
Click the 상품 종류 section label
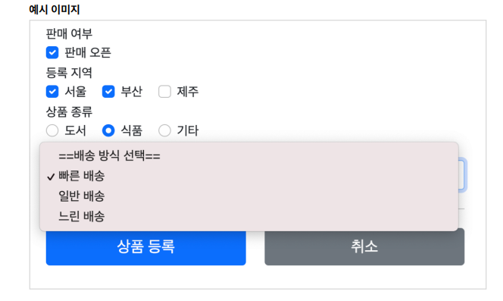pyautogui.click(x=69, y=111)
